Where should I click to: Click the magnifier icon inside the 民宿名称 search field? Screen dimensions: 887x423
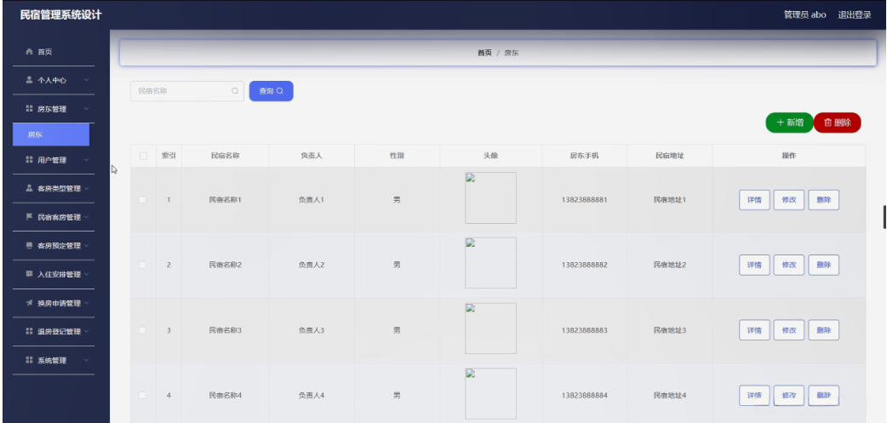pyautogui.click(x=235, y=90)
